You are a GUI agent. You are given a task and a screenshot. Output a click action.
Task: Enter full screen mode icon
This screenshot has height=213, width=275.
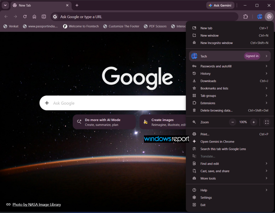coord(267,122)
